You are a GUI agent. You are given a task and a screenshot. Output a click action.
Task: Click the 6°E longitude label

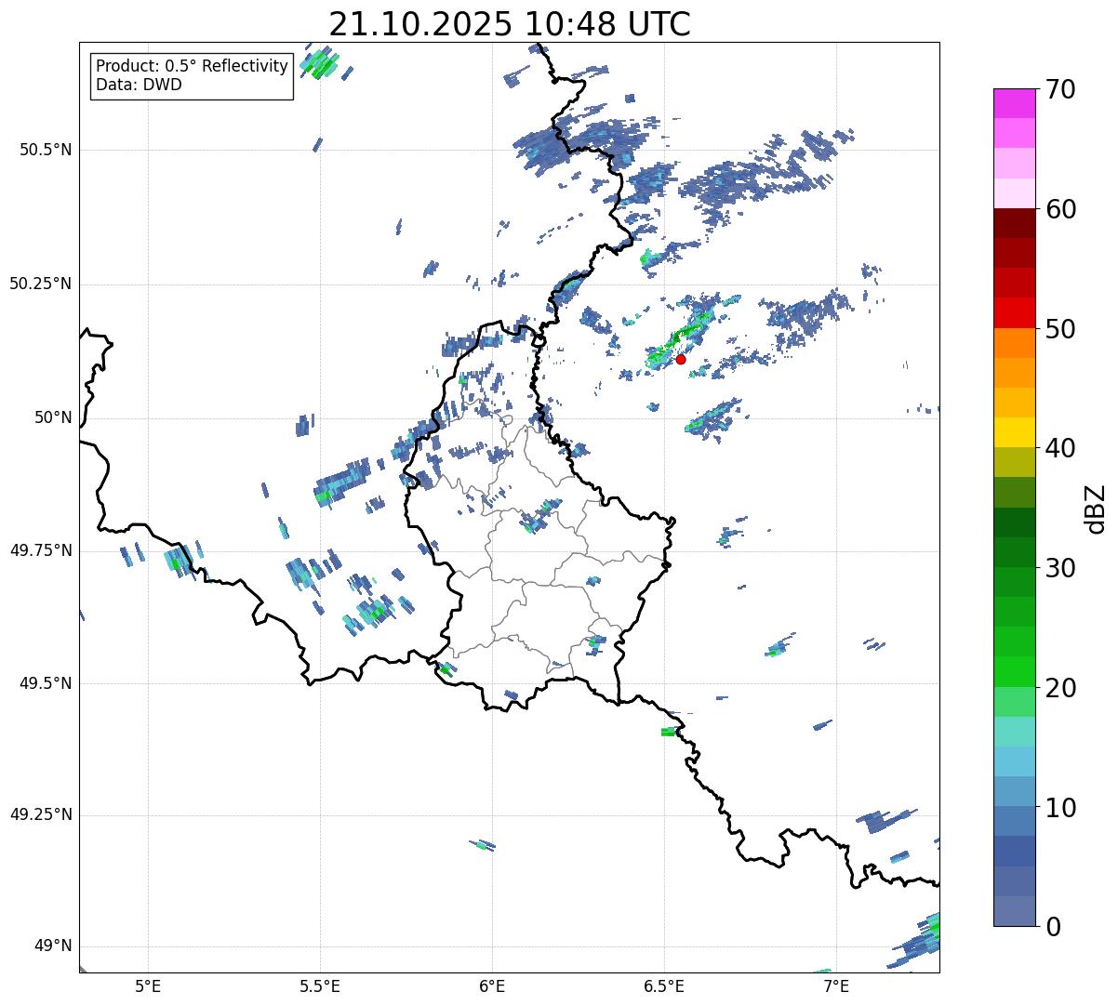(x=492, y=986)
